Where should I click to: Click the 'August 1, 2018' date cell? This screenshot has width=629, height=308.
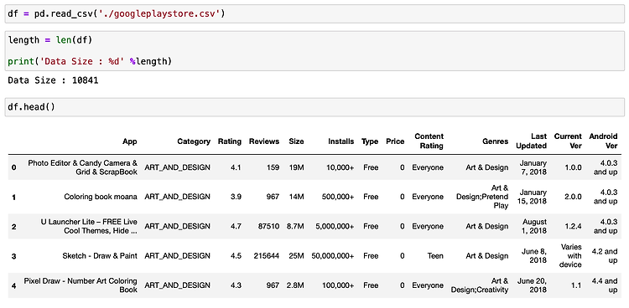[x=534, y=226]
